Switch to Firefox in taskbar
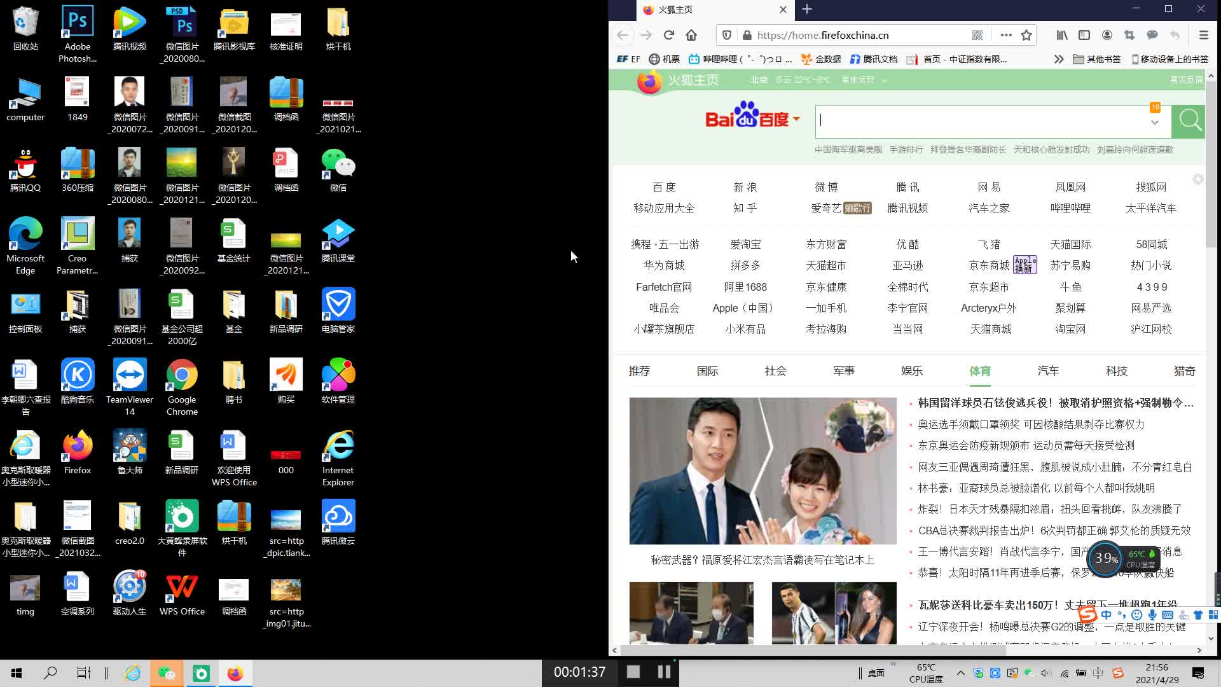The height and width of the screenshot is (687, 1221). [235, 673]
